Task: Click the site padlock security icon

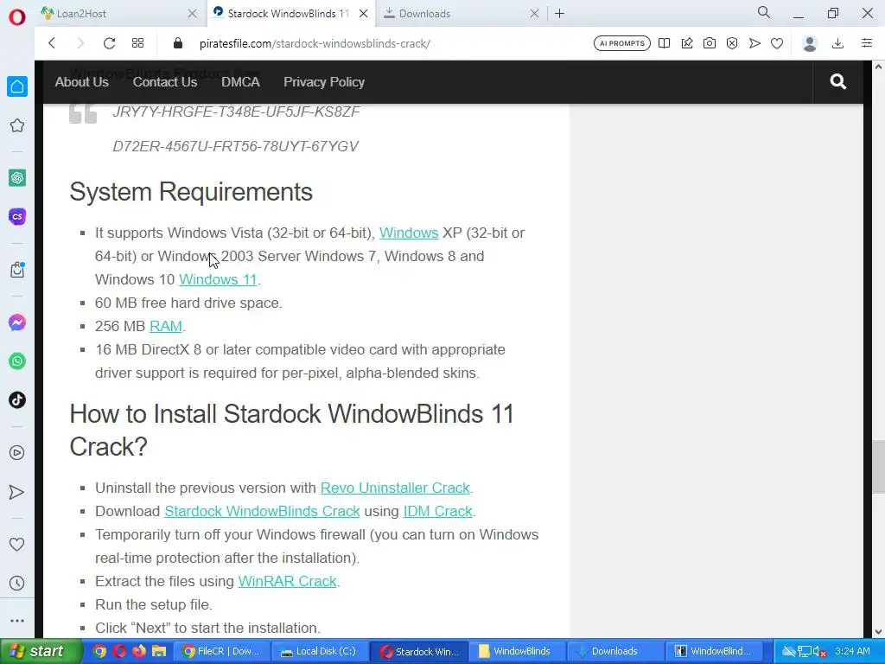Action: (x=178, y=43)
